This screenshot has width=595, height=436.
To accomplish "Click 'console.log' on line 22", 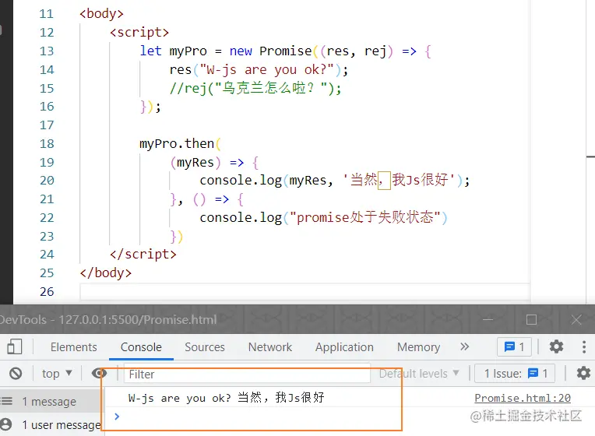I will point(241,218).
